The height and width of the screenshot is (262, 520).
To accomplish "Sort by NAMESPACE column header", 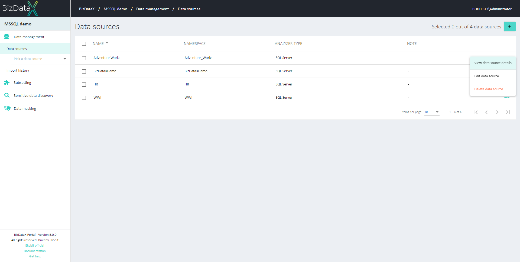I will [194, 44].
